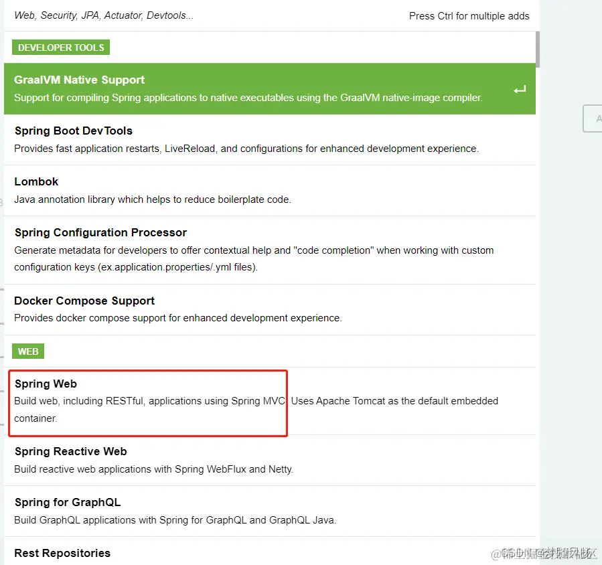Choose Spring Reactive Web

(269, 460)
